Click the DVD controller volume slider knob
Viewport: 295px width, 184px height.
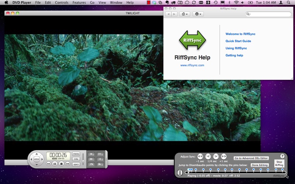pyautogui.click(x=83, y=161)
